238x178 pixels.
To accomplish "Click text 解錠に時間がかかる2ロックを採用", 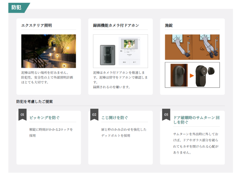I will (51, 132).
